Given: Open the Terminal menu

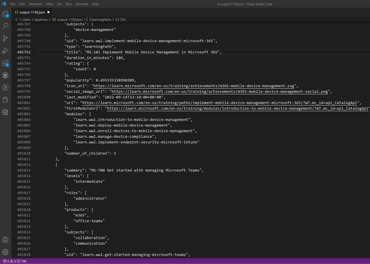Looking at the screenshot, I should [x=81, y=4].
